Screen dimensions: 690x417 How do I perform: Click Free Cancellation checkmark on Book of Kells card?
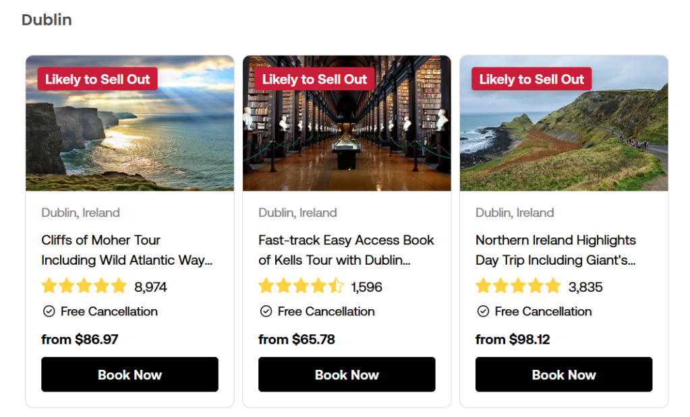(266, 311)
